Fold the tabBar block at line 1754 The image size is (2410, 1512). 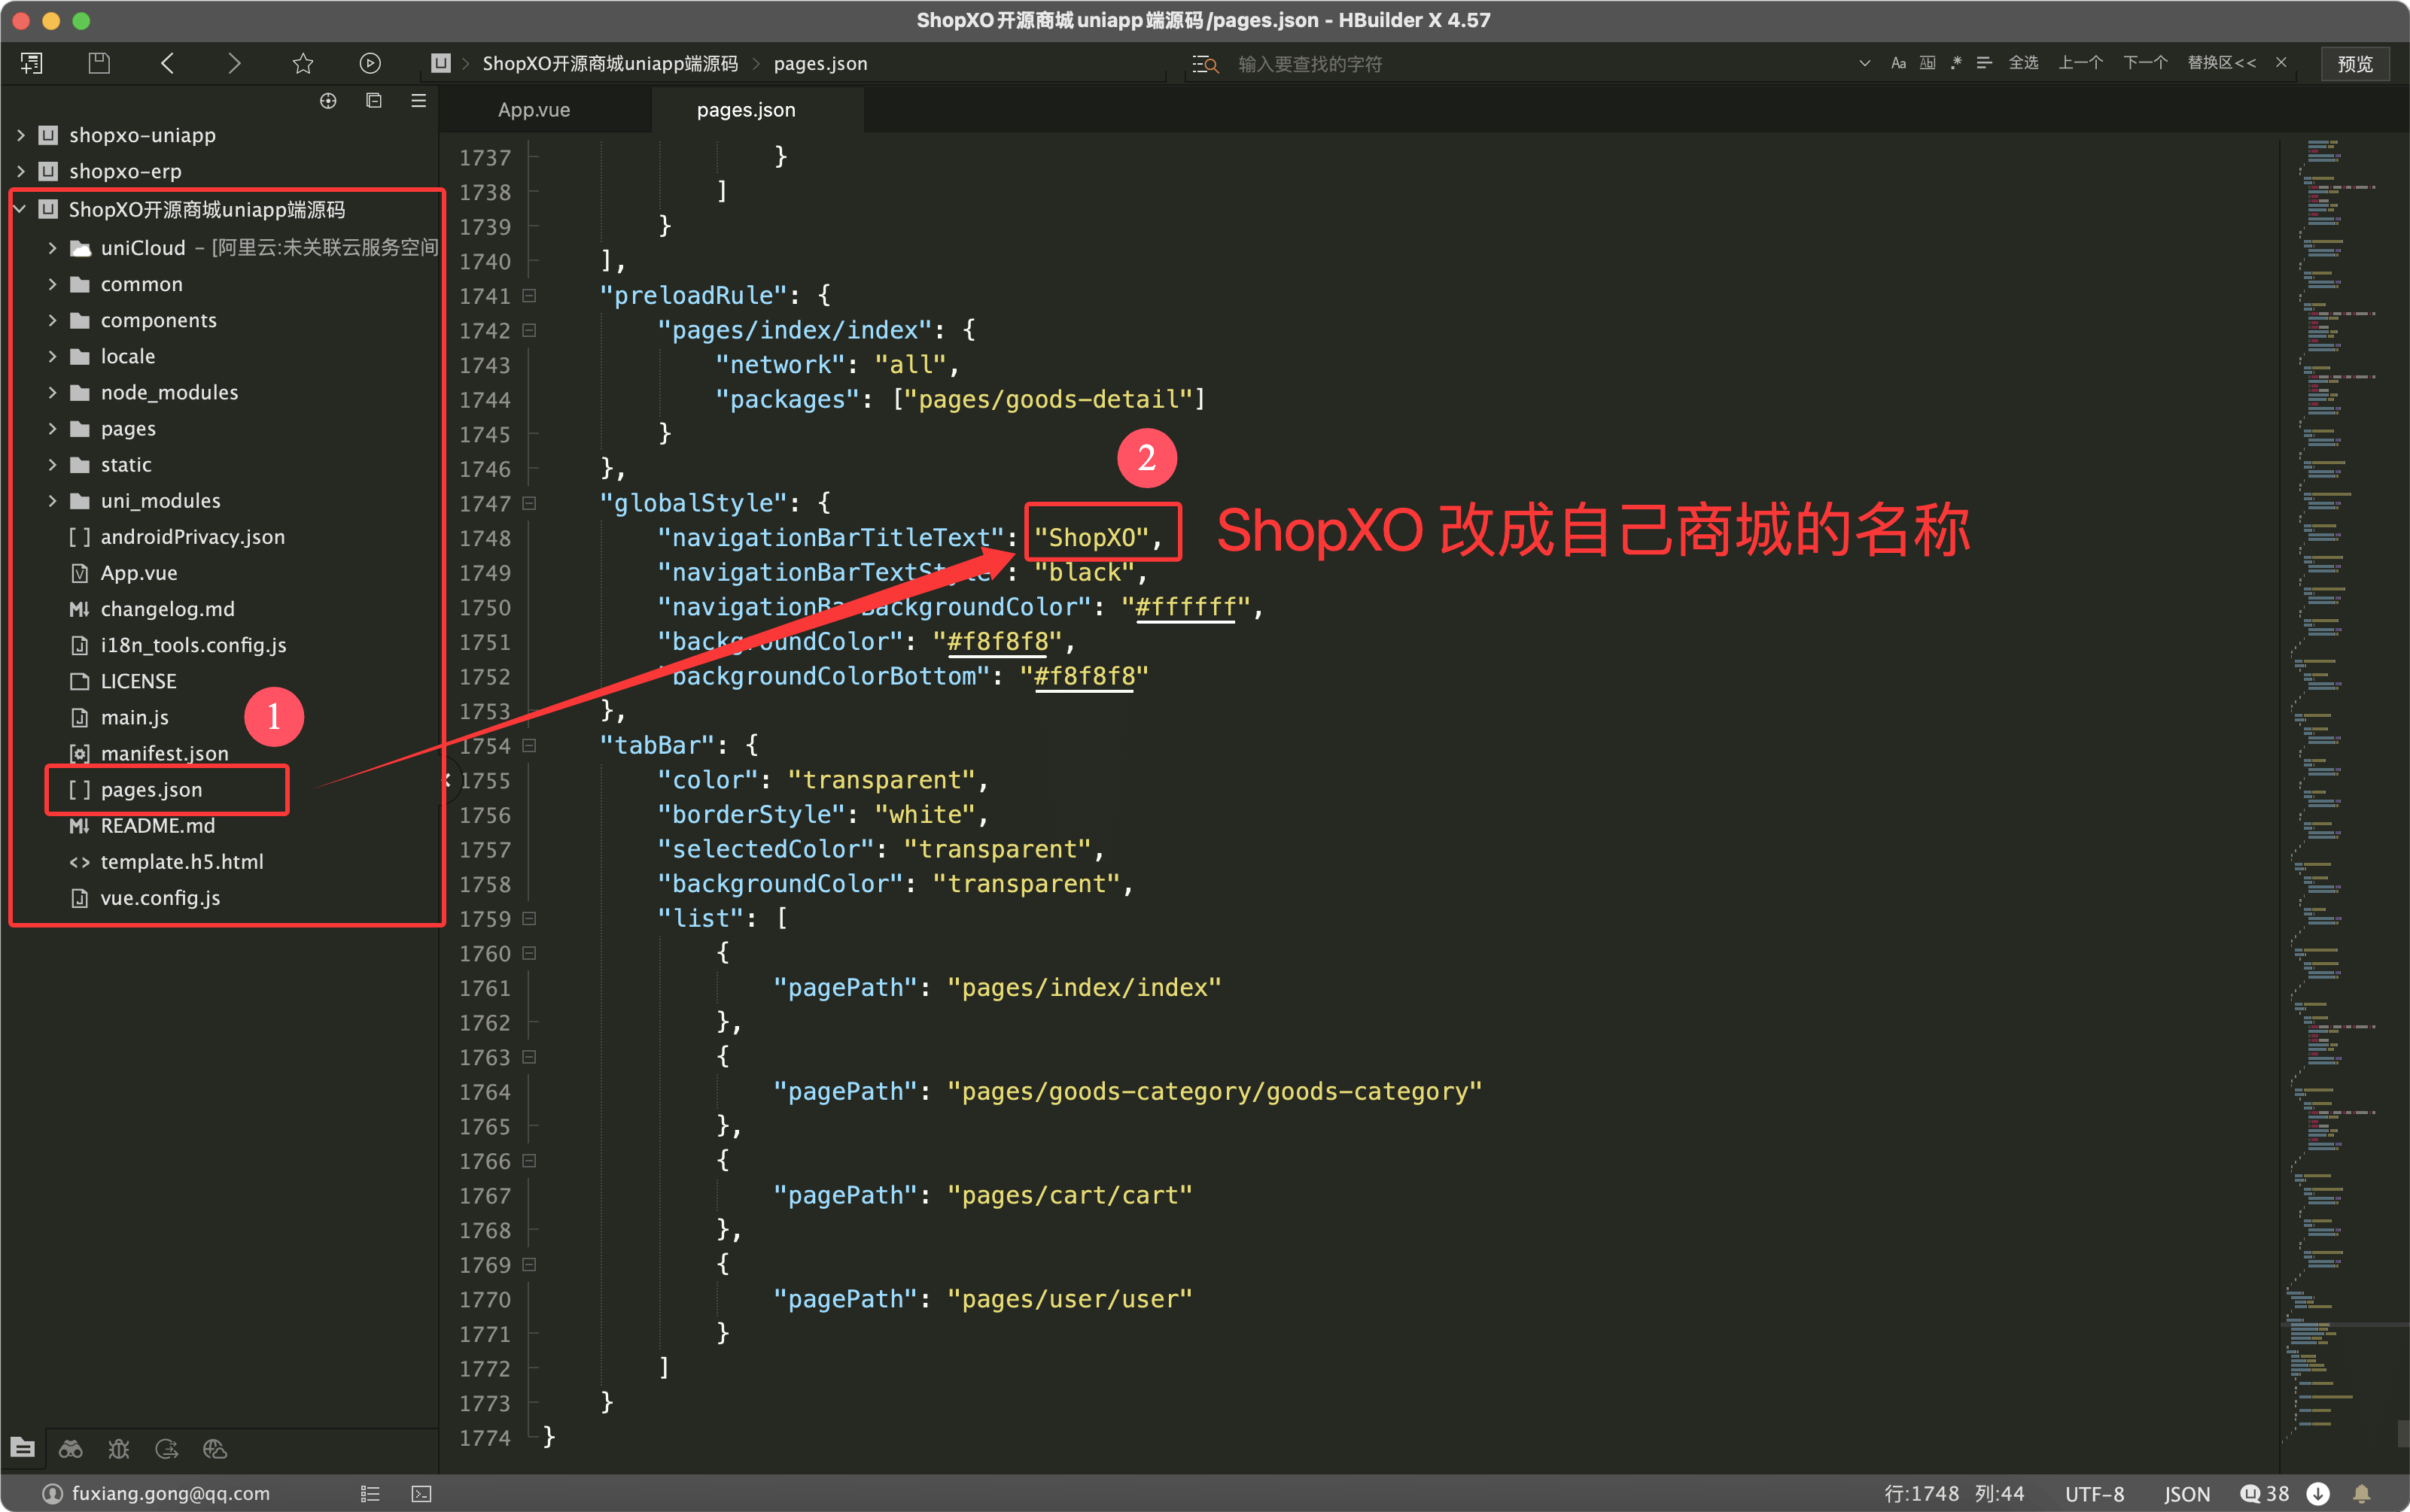pos(529,746)
